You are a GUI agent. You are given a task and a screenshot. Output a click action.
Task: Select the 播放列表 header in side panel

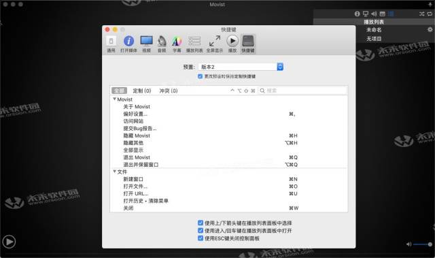pyautogui.click(x=374, y=22)
